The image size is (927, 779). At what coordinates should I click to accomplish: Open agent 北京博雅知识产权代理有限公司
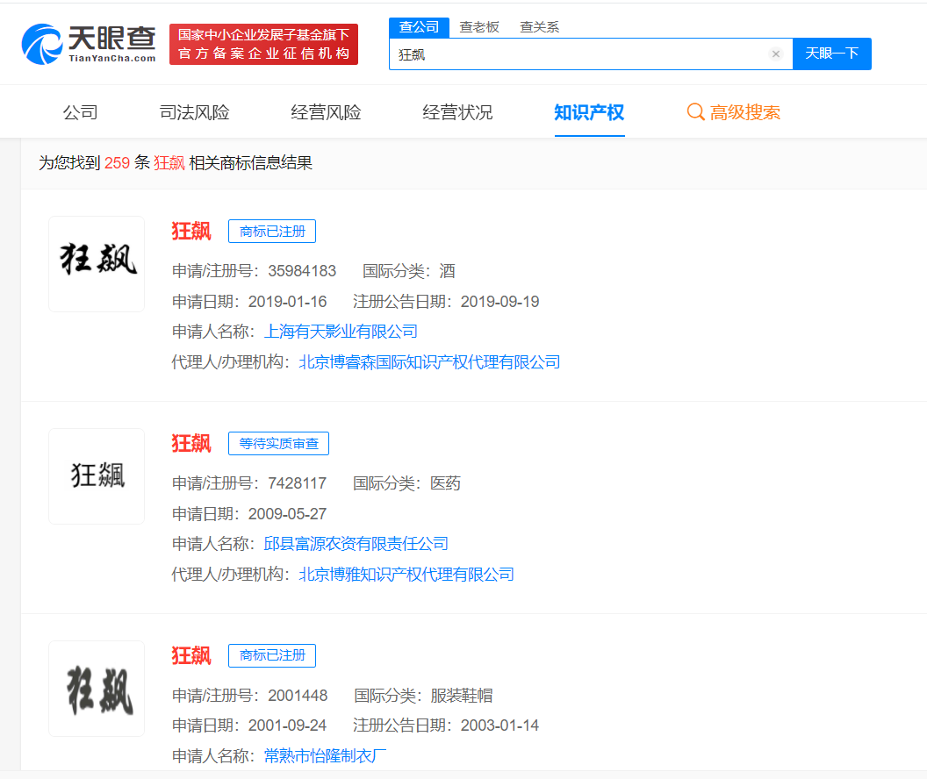click(x=406, y=574)
